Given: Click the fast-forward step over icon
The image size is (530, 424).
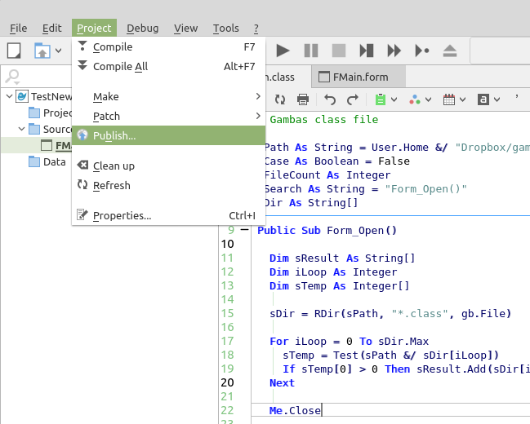Looking at the screenshot, I should click(394, 51).
